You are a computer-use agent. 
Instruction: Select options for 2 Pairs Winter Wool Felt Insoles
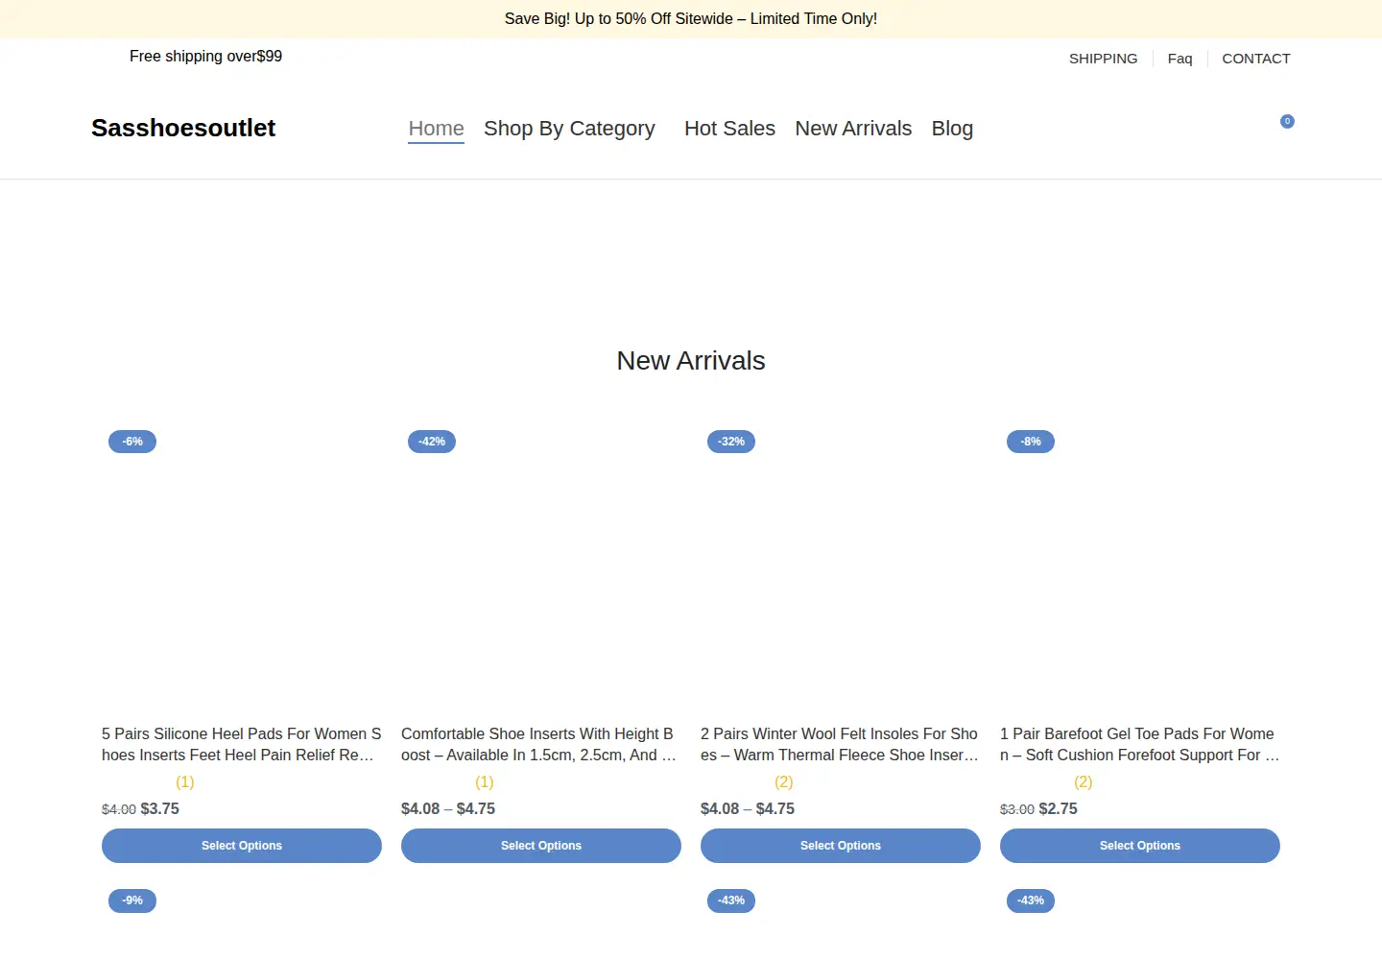(841, 846)
